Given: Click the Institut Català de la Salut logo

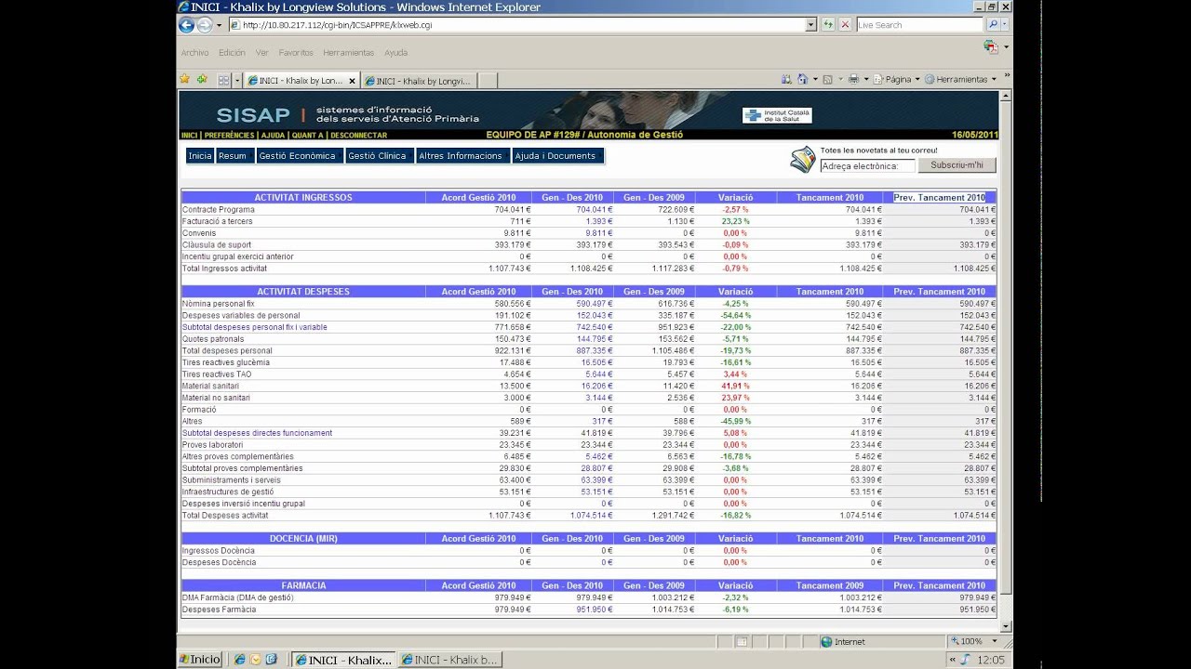Looking at the screenshot, I should (777, 115).
